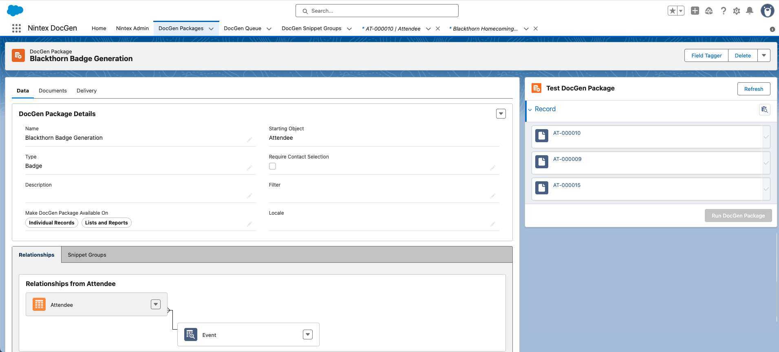Click the Event object icon
This screenshot has height=352, width=779.
tap(191, 334)
